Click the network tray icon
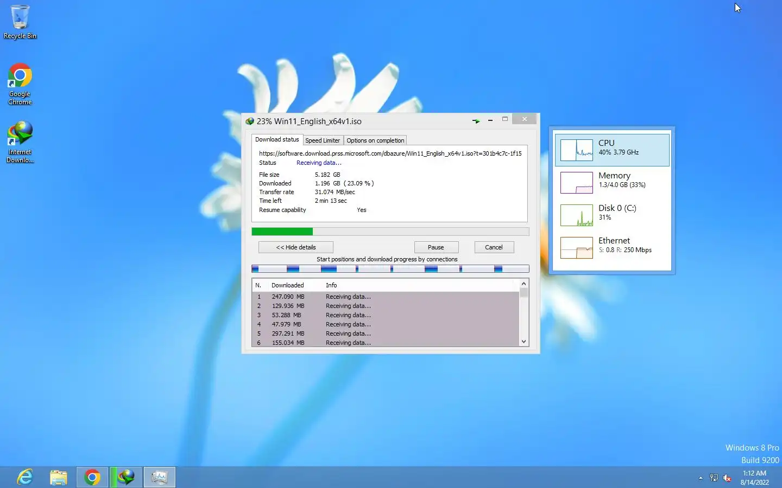The width and height of the screenshot is (782, 488). click(x=714, y=478)
